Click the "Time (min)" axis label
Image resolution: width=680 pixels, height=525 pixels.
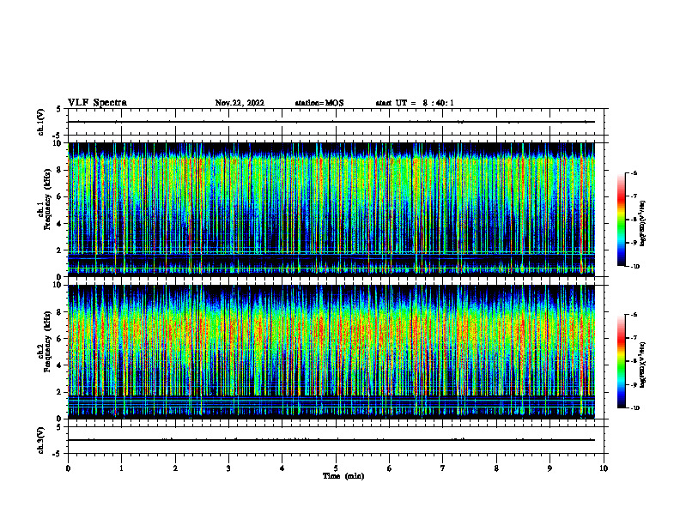343,476
